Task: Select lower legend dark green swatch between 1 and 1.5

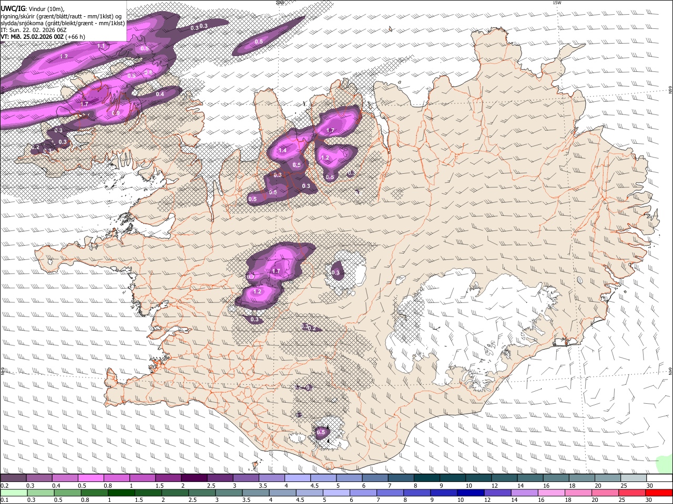Action: (x=121, y=492)
